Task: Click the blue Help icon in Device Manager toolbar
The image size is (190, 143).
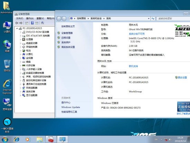Action: point(32,23)
